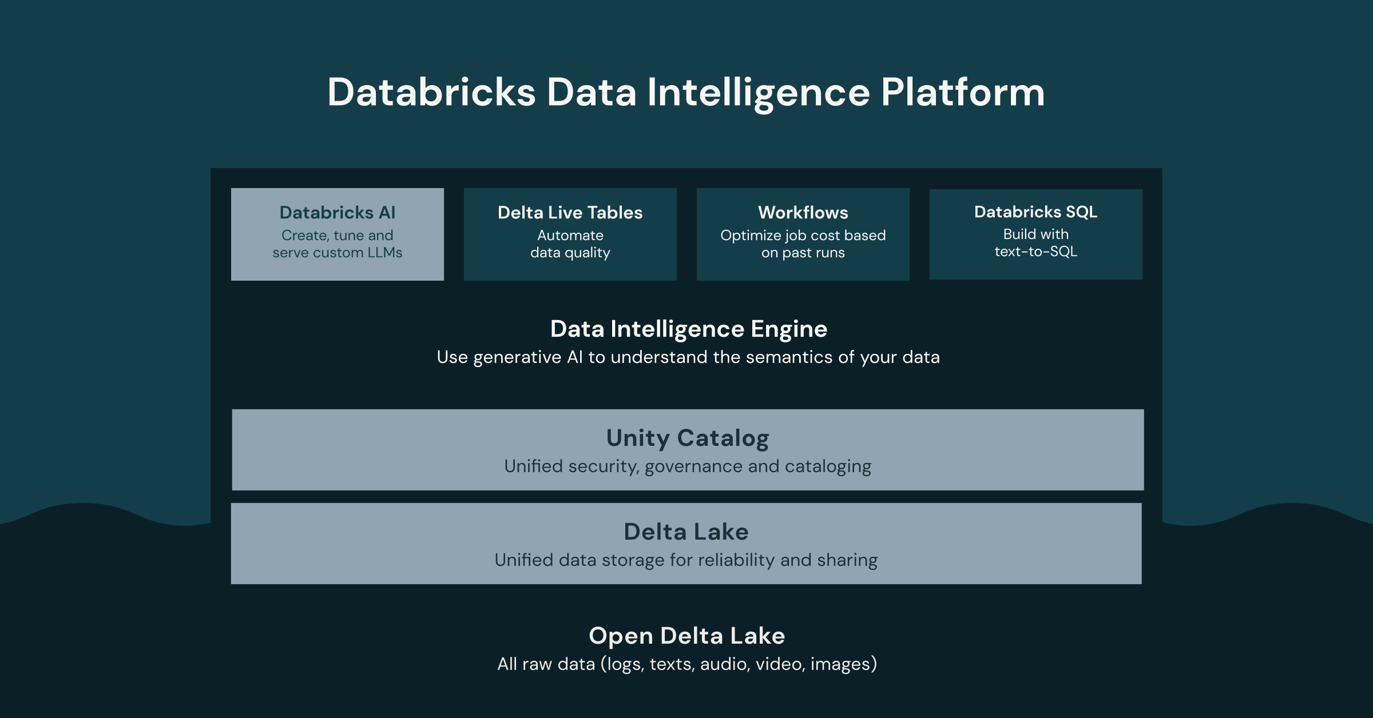The image size is (1373, 718).
Task: Click 'Optimize job cost based on past runs'
Action: coord(803,244)
